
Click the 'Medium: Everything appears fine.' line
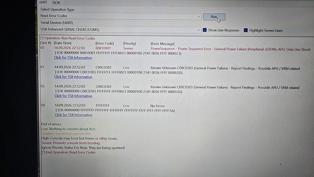pos(66,134)
